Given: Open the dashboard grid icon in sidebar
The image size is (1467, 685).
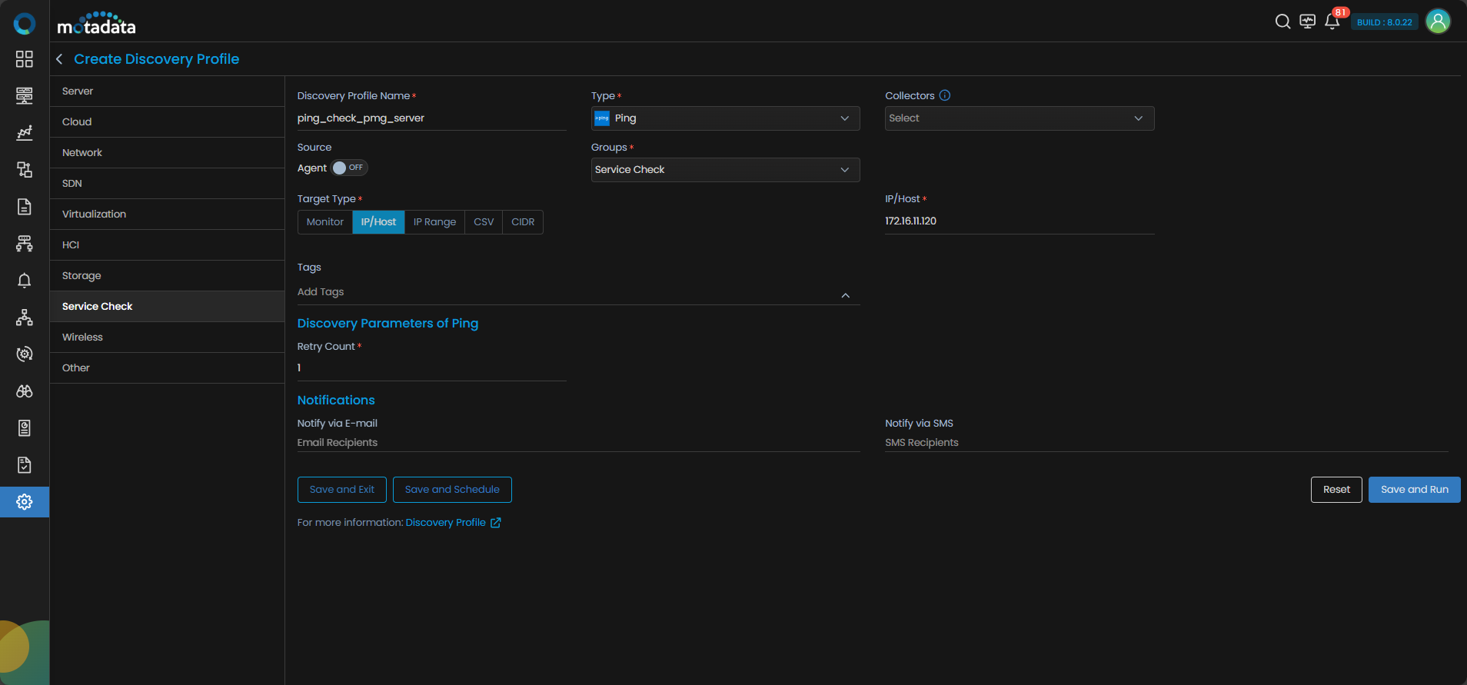Looking at the screenshot, I should point(25,59).
